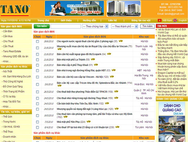This screenshot has height=142, width=188.
Task: Click the green Tìm kiếm button
Action: pos(42,26)
